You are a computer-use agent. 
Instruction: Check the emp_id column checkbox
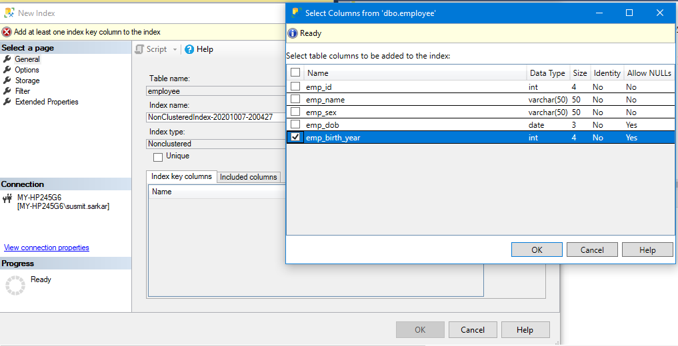click(x=295, y=87)
